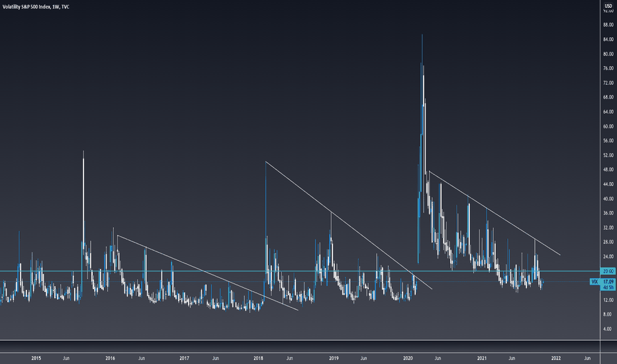This screenshot has height=364, width=617.
Task: Select the cyan 20.00 price tag
Action: coord(608,271)
